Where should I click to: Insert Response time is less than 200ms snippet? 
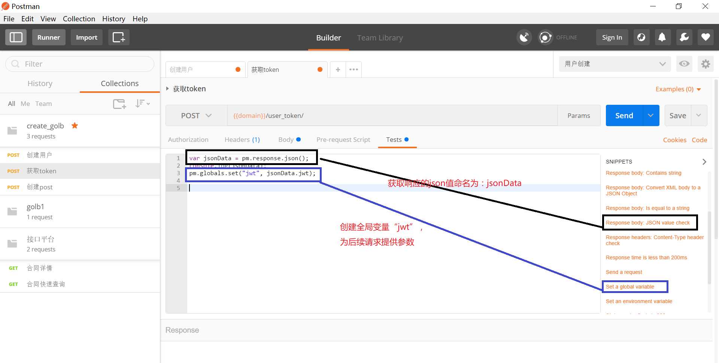tap(646, 257)
